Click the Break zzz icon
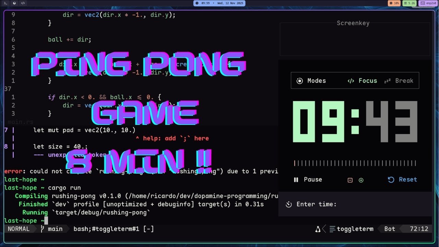 click(387, 81)
